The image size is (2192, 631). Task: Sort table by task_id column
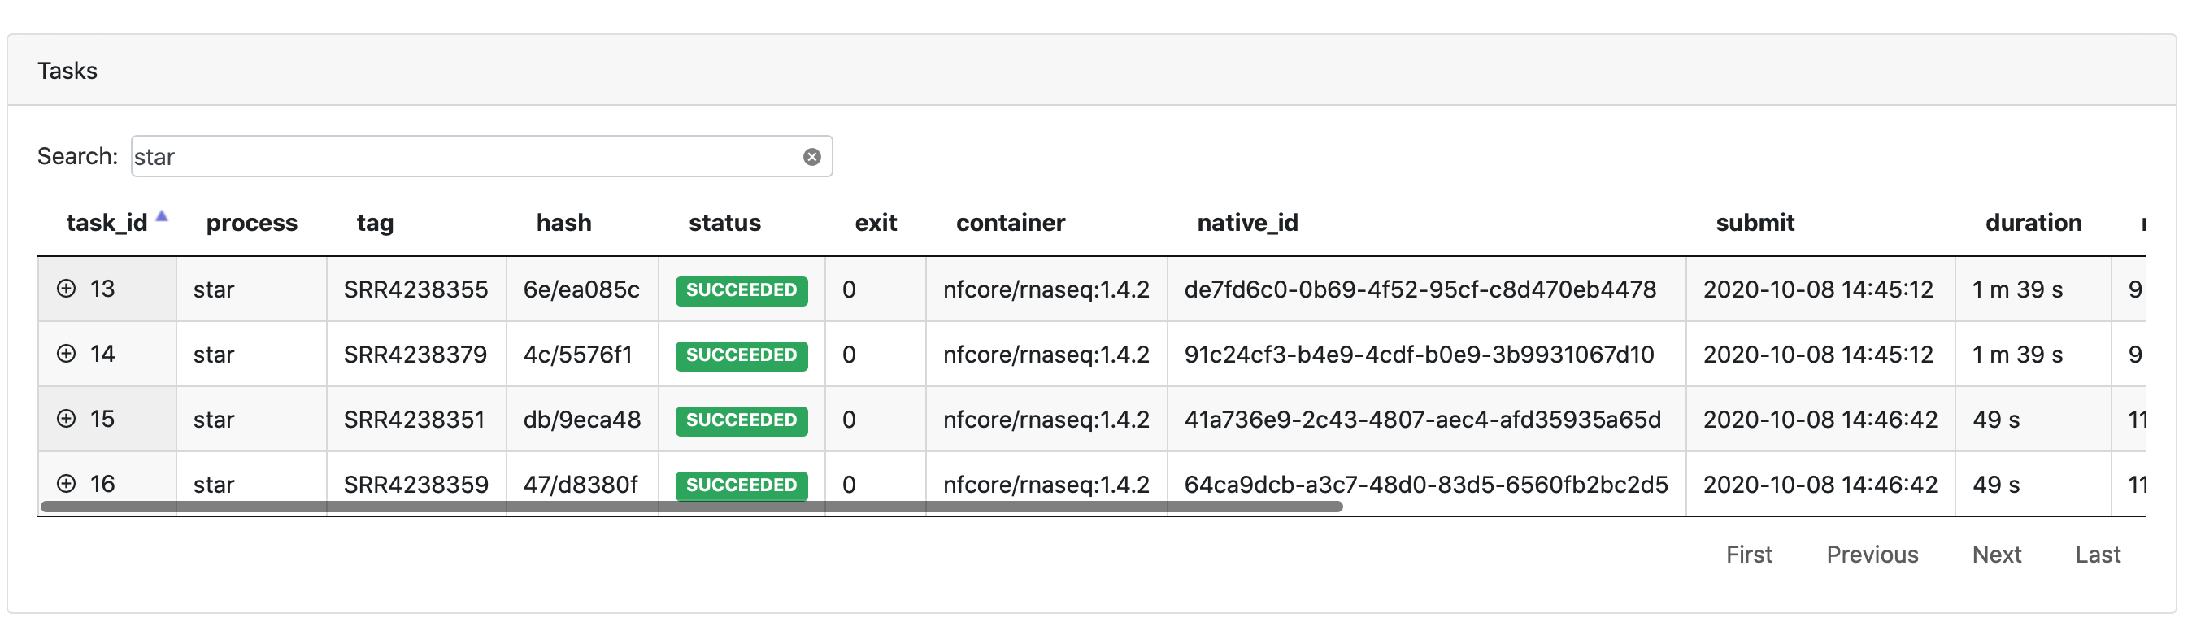click(107, 223)
